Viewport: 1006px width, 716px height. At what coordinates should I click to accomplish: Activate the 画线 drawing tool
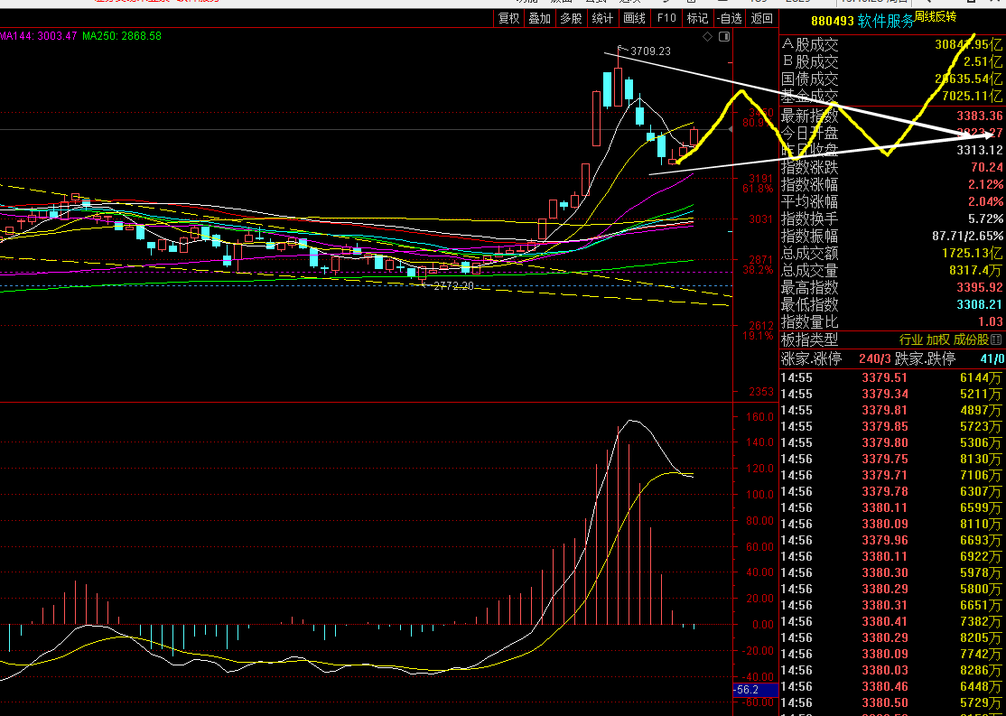635,19
